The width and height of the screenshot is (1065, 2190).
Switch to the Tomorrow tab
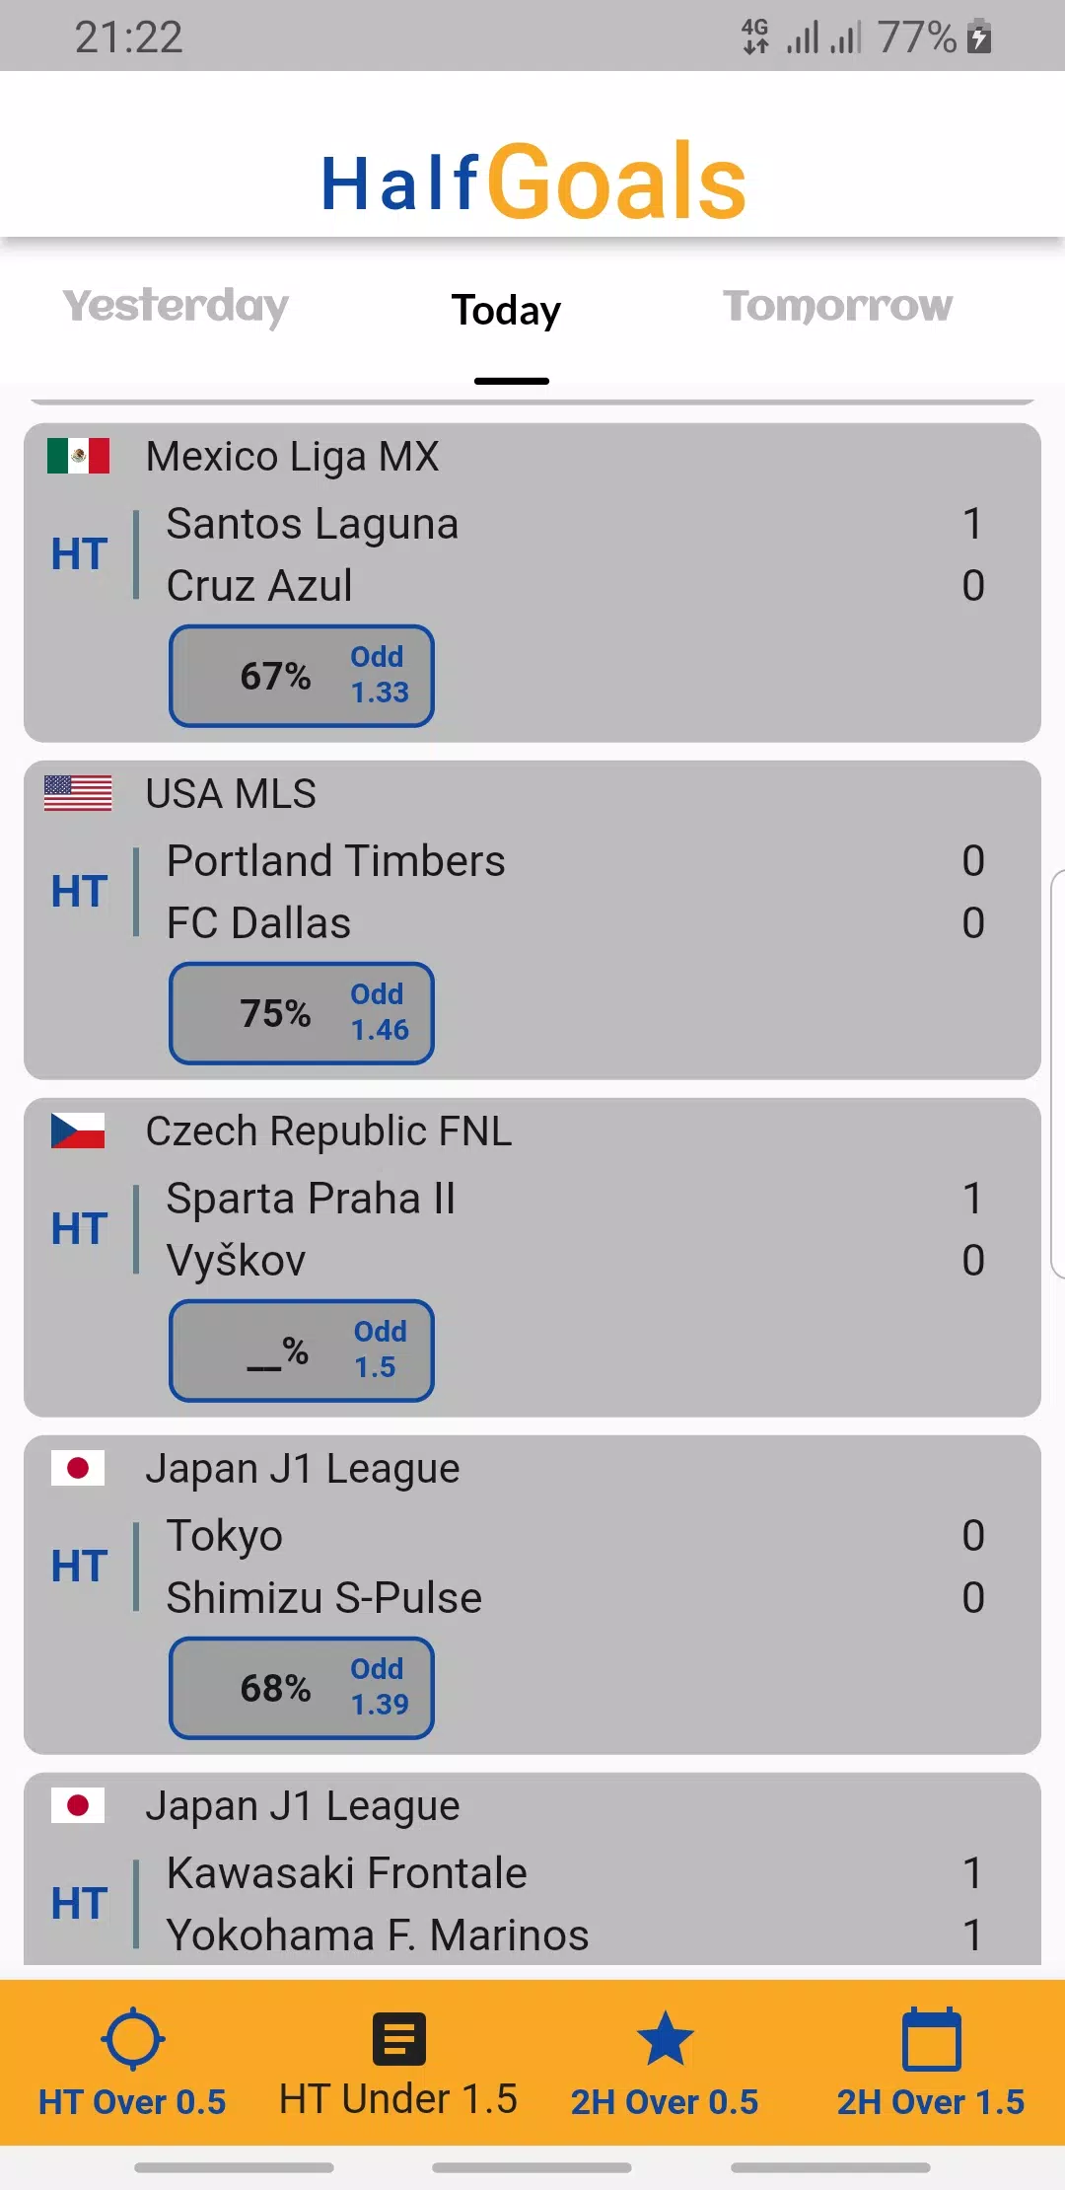click(x=838, y=306)
